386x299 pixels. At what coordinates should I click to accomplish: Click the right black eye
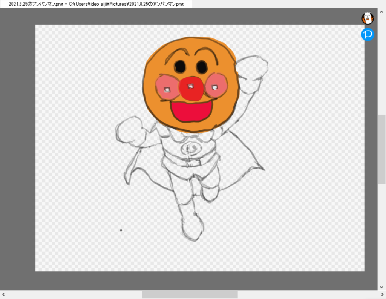click(x=202, y=67)
